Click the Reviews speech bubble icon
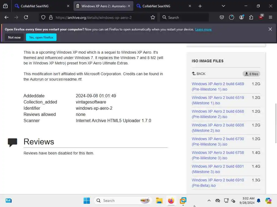 click(12, 142)
